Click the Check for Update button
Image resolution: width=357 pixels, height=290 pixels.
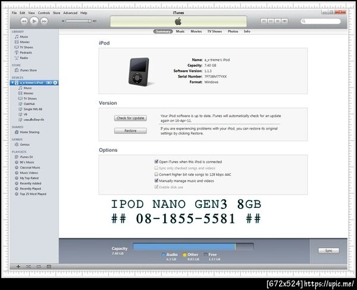coord(130,118)
